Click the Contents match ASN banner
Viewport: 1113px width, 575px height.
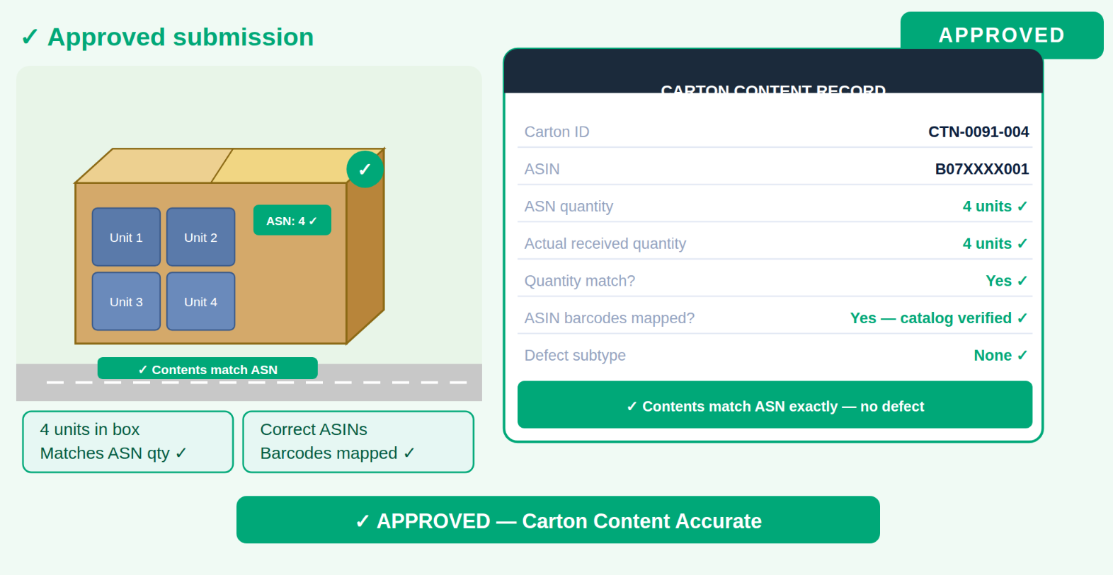click(x=207, y=369)
